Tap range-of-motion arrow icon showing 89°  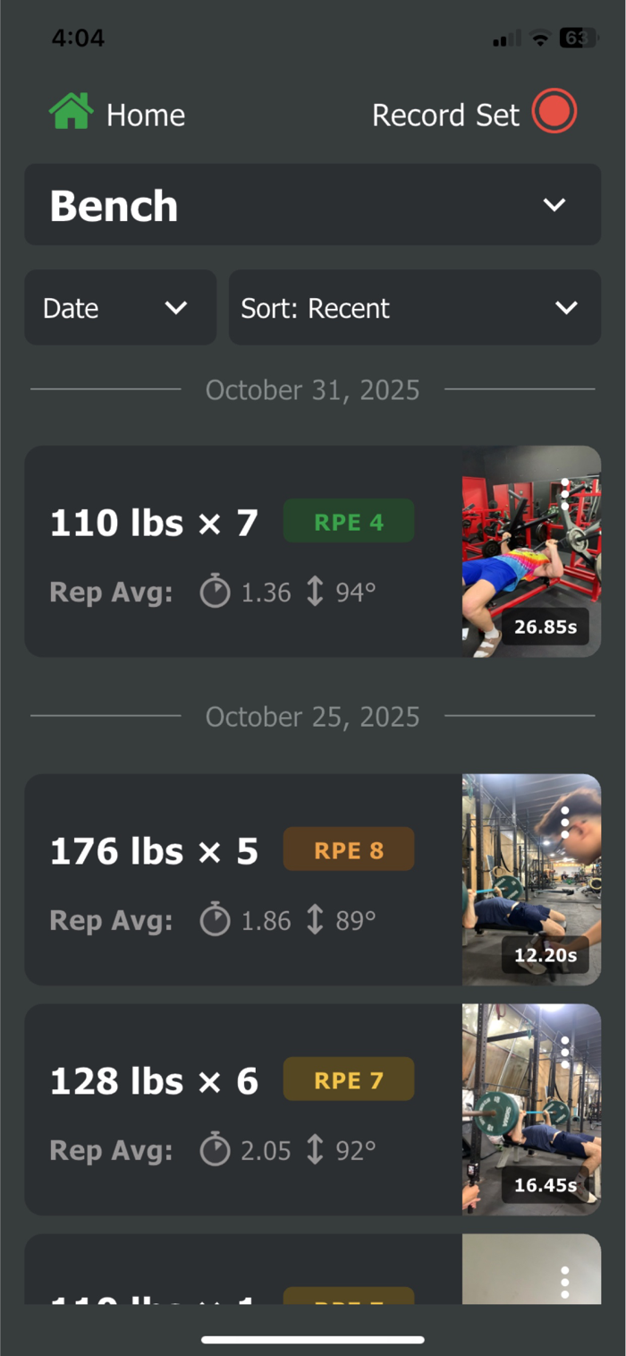tap(315, 920)
